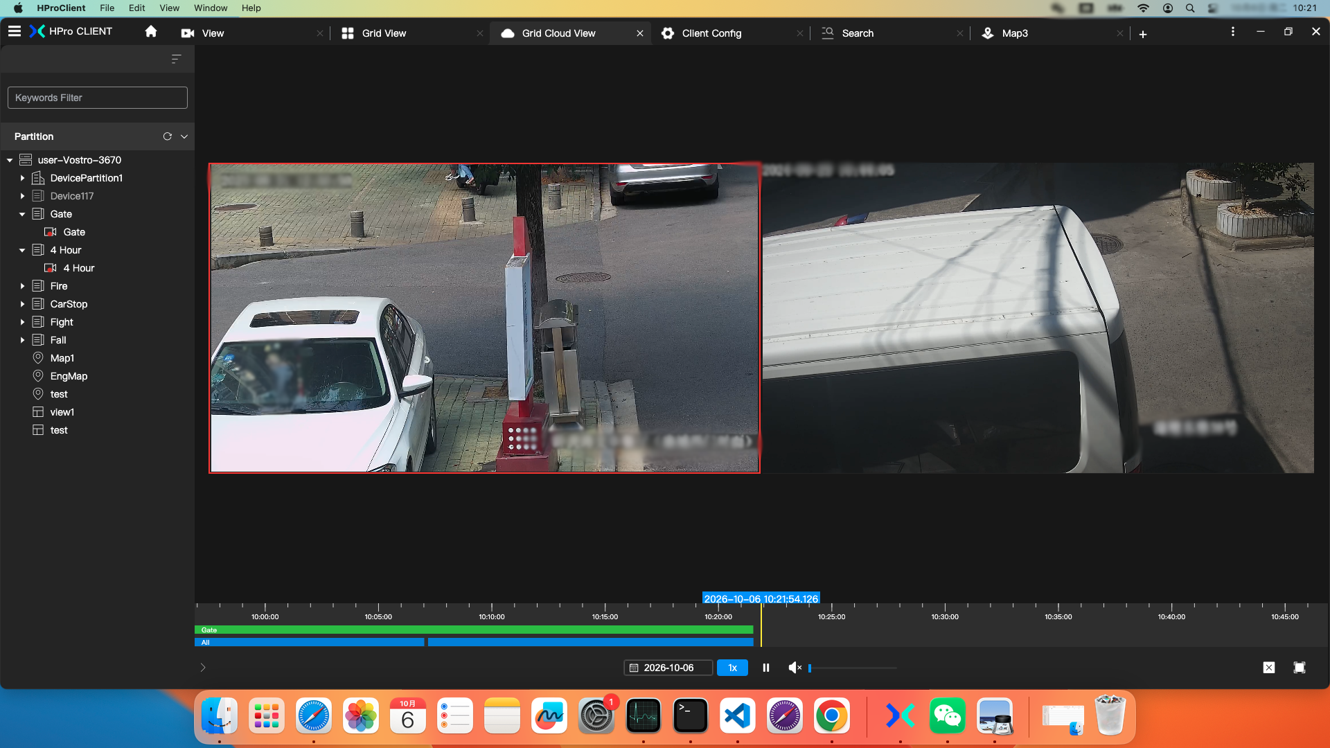Screen dimensions: 1330x748
Task: Expand the bottom panel chevron arrow
Action: pyautogui.click(x=203, y=668)
